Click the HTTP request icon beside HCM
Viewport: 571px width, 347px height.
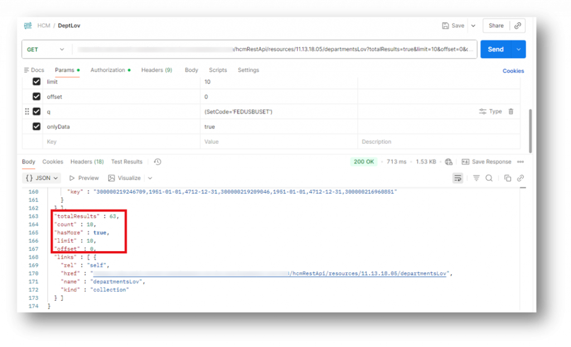tap(28, 26)
